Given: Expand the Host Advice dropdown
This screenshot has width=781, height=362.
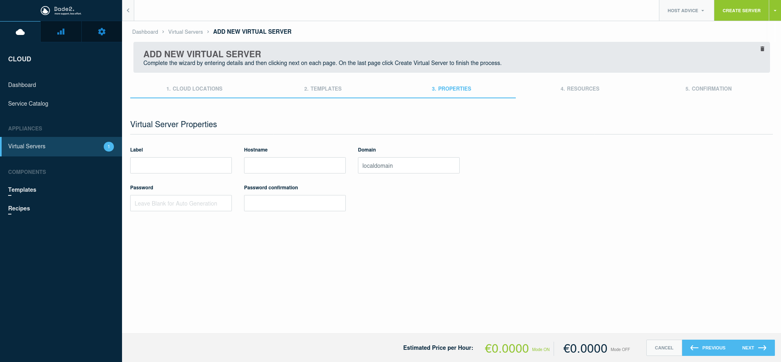Looking at the screenshot, I should pos(686,11).
